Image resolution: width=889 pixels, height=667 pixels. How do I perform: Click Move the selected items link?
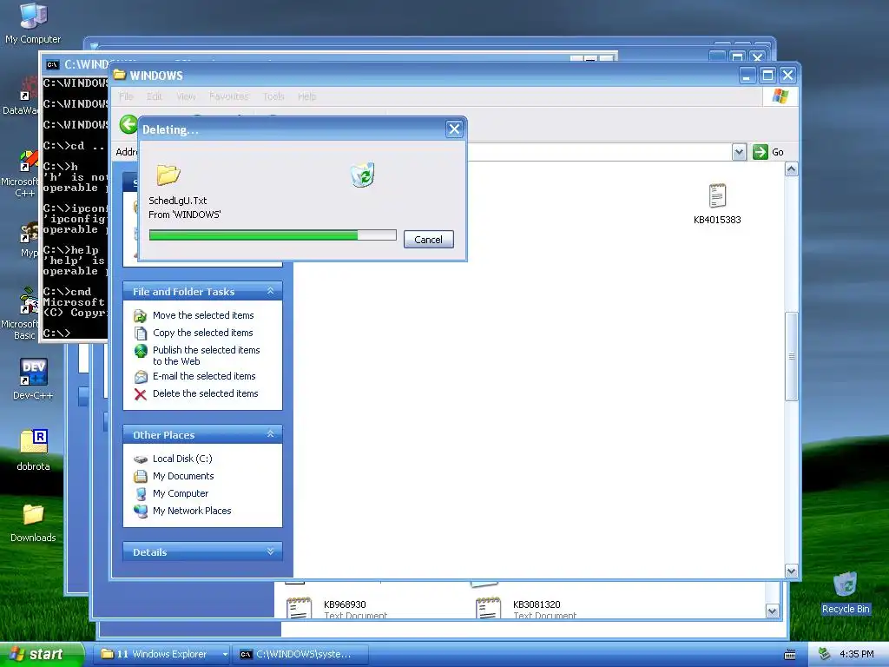(x=203, y=315)
